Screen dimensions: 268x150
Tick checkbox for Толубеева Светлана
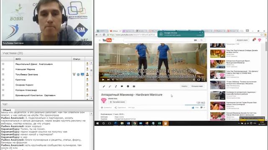click(3, 74)
